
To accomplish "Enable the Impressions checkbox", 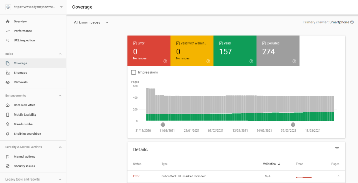I will tap(134, 72).
